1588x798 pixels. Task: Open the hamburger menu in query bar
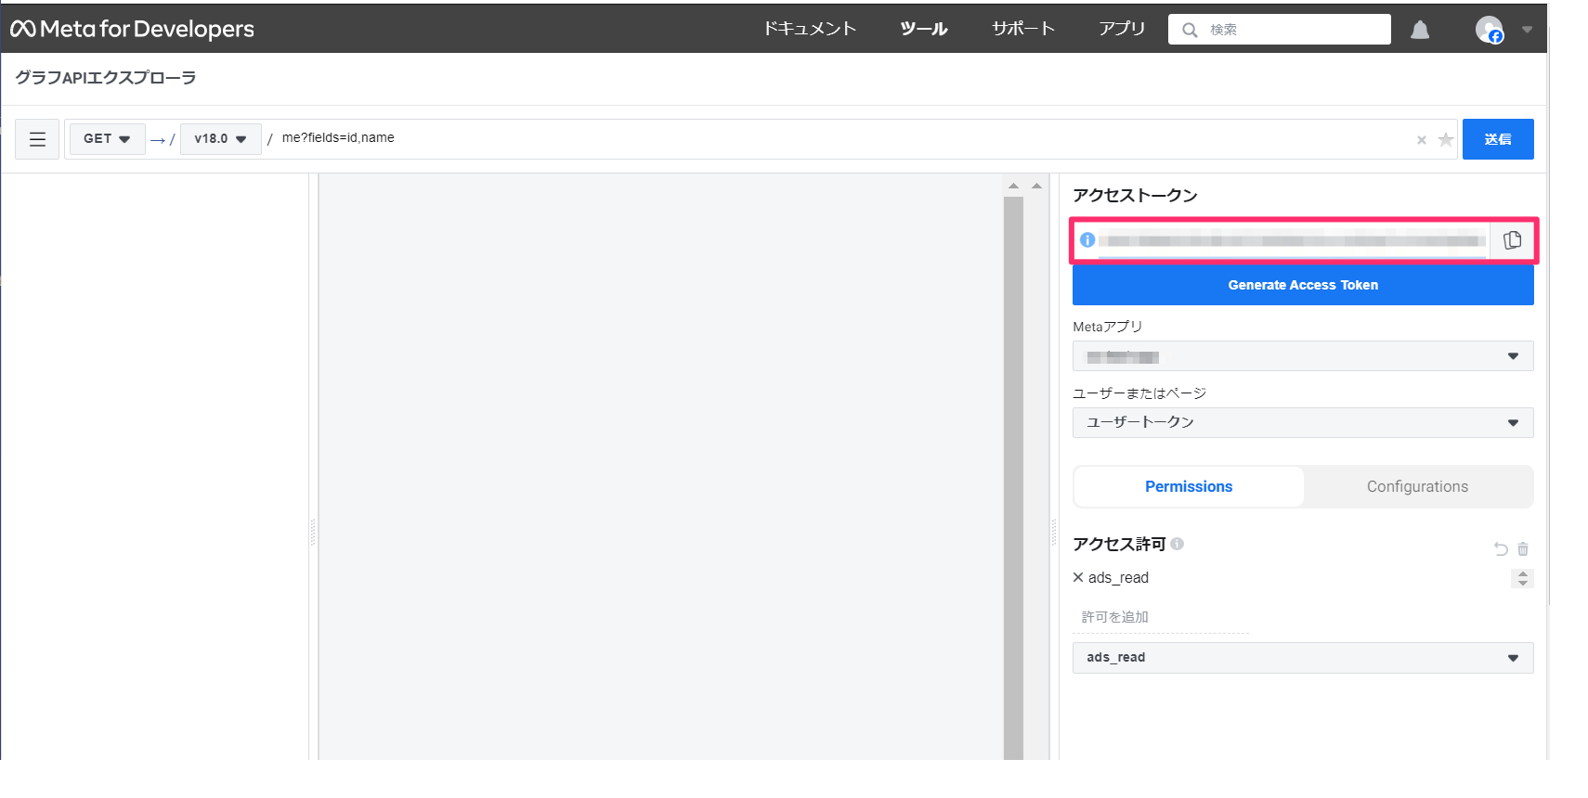[37, 139]
